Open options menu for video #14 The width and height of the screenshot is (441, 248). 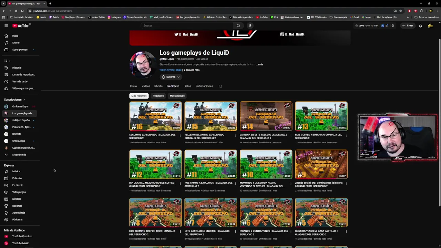pos(291,135)
